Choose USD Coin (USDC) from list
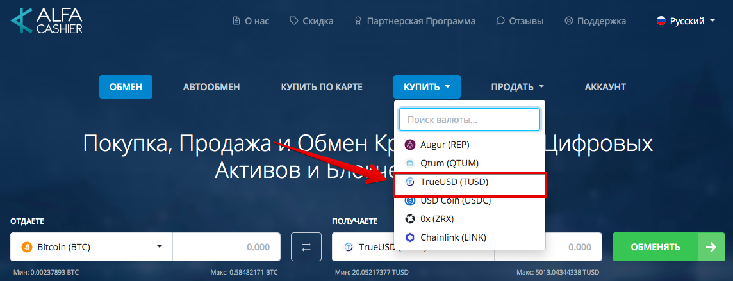733x281 pixels. (x=470, y=201)
